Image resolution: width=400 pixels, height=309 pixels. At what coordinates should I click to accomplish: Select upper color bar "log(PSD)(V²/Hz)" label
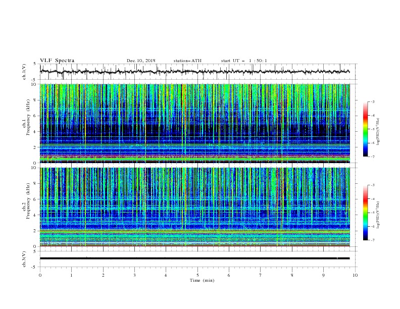coord(378,132)
